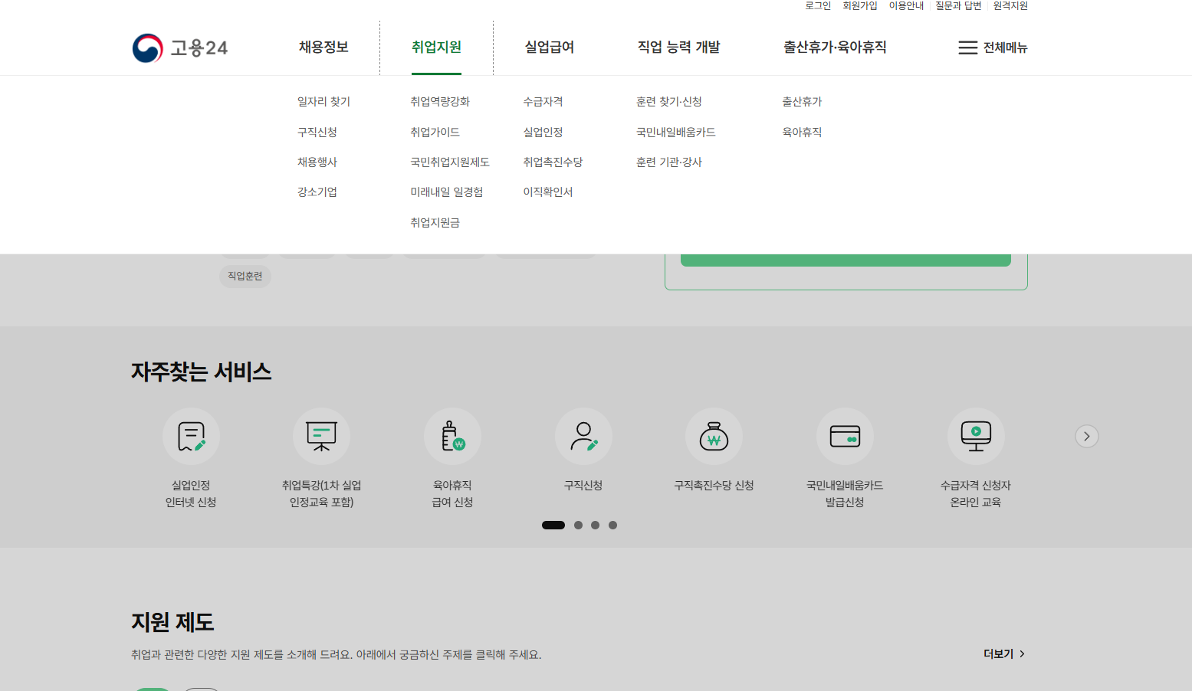Select the second carousel pagination dot
Viewport: 1192px width, 691px height.
pos(578,525)
